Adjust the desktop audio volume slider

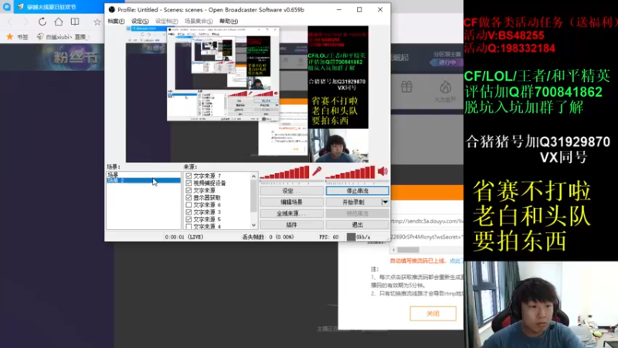pyautogui.click(x=351, y=172)
